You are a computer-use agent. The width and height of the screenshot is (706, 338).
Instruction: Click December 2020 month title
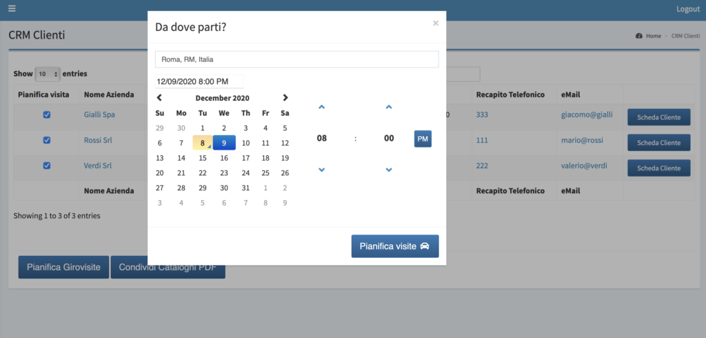pos(223,98)
